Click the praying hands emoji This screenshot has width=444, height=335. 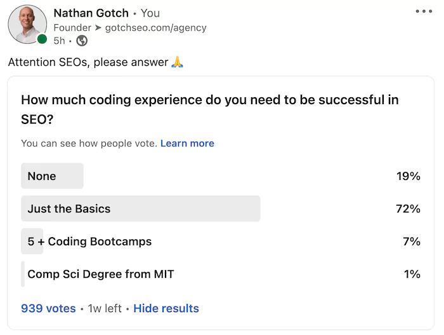point(178,62)
